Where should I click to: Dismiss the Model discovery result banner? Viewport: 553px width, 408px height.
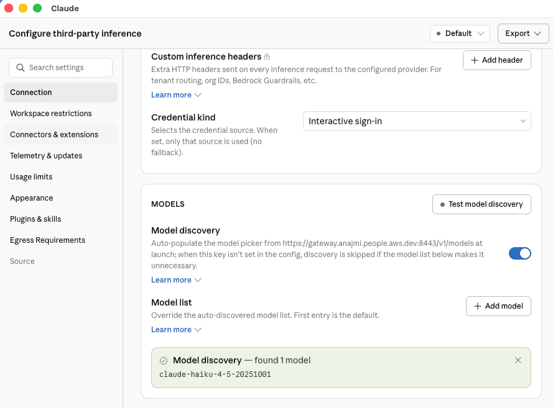point(518,360)
